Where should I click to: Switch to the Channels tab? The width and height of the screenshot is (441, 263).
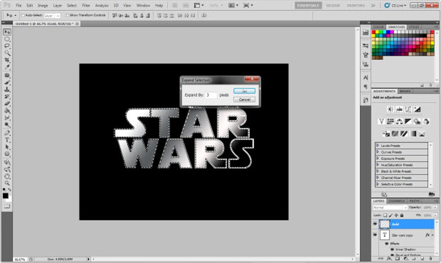[396, 201]
